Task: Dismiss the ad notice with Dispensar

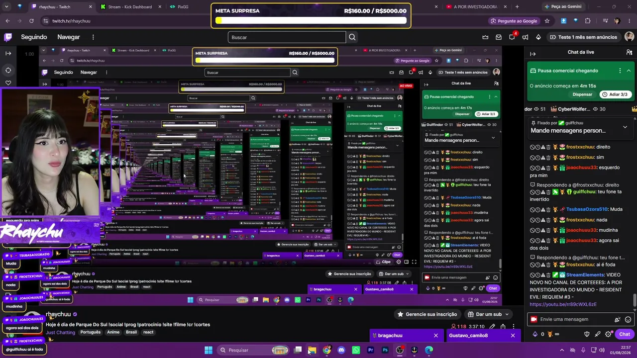Action: point(582,94)
